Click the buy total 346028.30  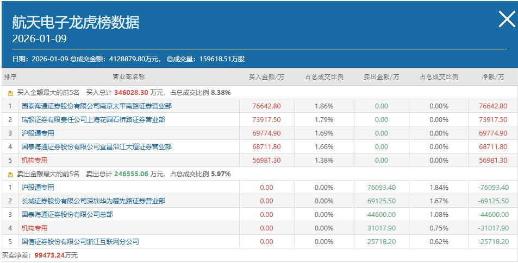click(x=131, y=93)
